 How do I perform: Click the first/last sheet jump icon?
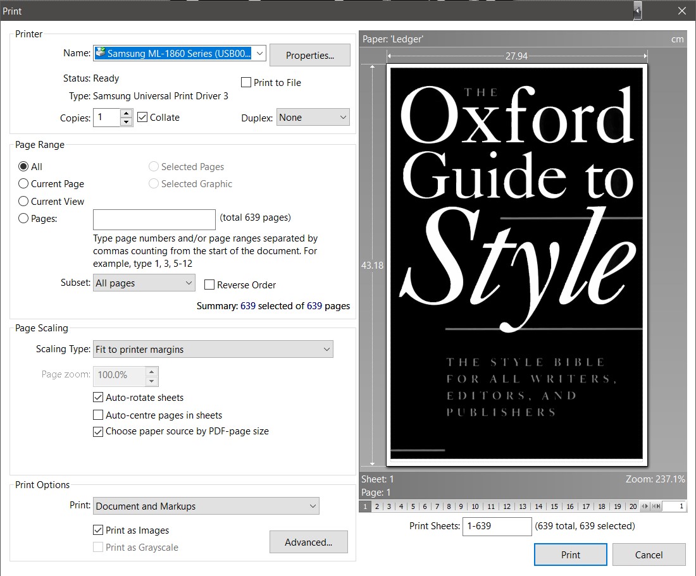(656, 506)
